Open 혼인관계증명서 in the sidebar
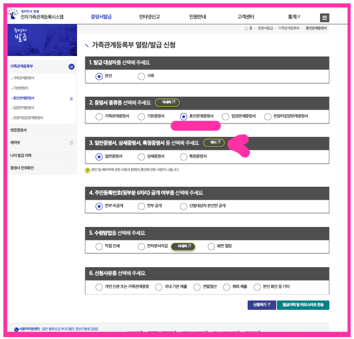This screenshot has width=354, height=339. click(23, 98)
